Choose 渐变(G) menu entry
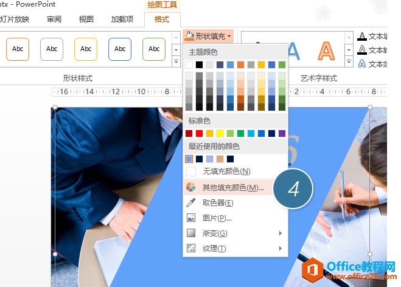 235,233
